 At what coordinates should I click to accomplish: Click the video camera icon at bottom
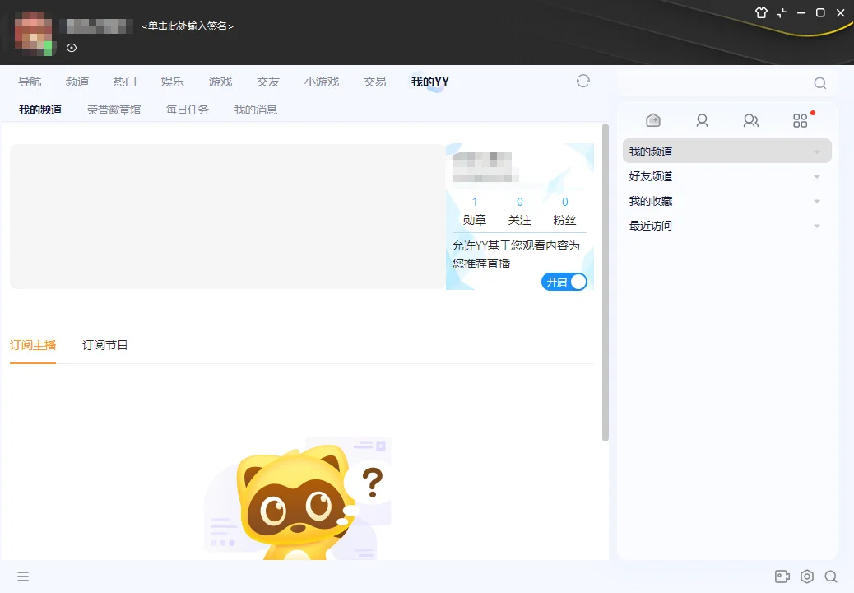[782, 576]
